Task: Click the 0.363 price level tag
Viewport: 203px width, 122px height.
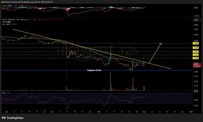Action: pos(196,51)
